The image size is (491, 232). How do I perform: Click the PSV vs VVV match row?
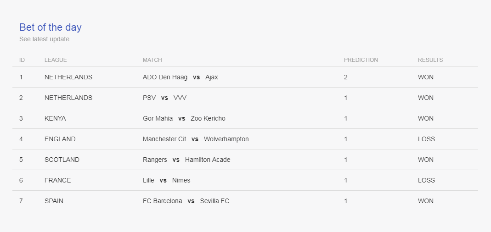[x=245, y=98]
